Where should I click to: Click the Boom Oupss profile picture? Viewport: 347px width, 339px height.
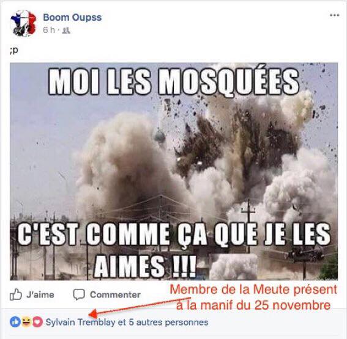[x=23, y=23]
